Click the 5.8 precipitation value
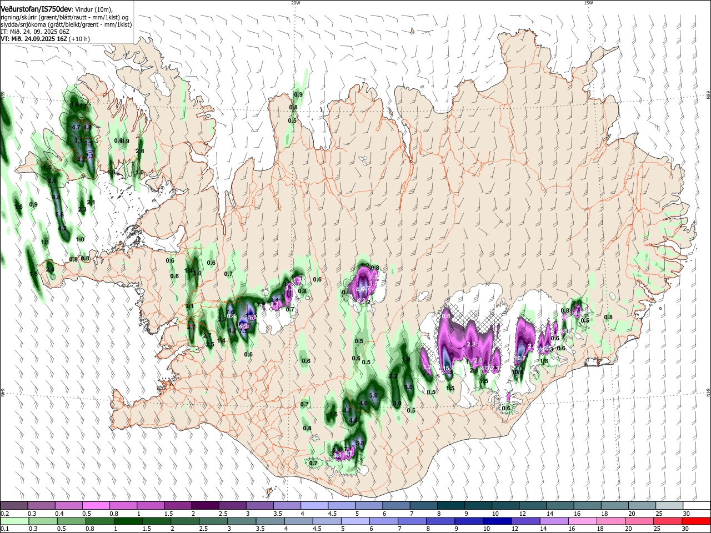 tap(360, 443)
